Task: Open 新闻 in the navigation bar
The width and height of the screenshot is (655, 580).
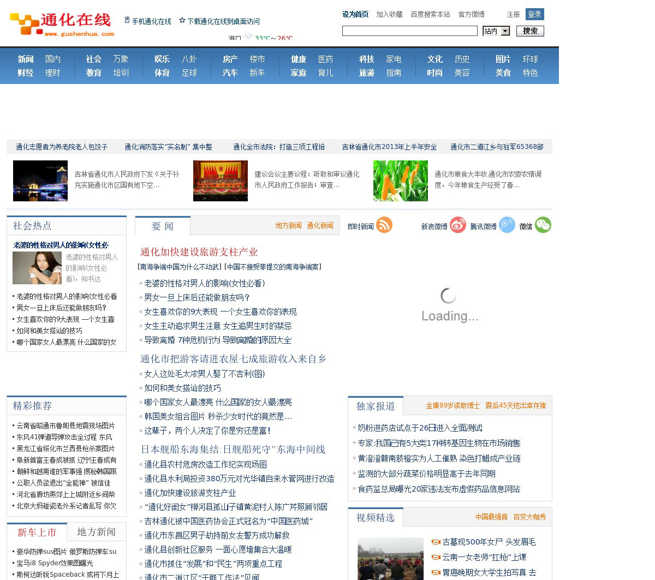Action: pos(26,59)
